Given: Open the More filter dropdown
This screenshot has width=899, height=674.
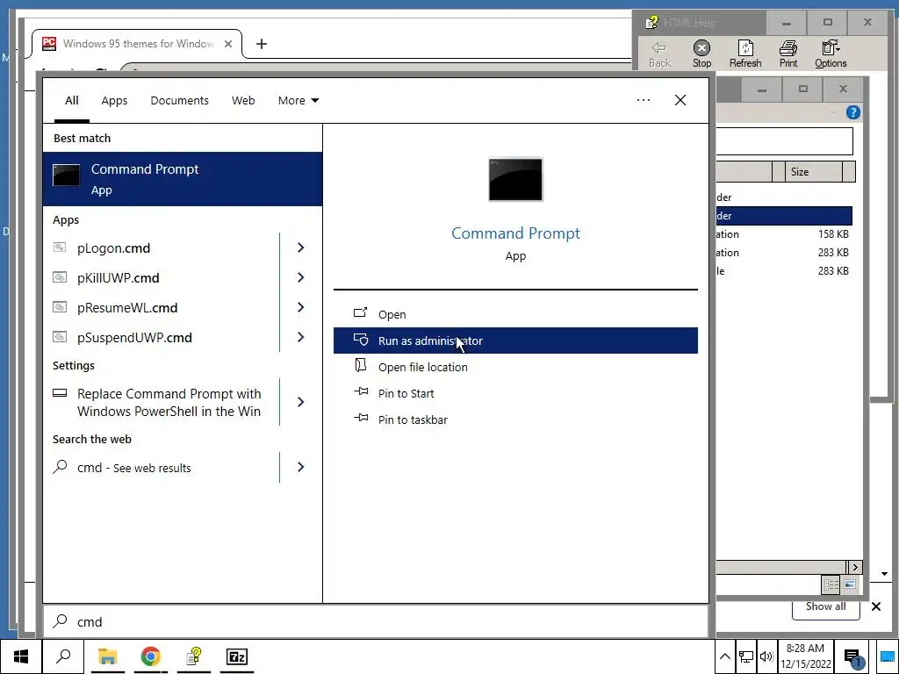Looking at the screenshot, I should [x=298, y=100].
